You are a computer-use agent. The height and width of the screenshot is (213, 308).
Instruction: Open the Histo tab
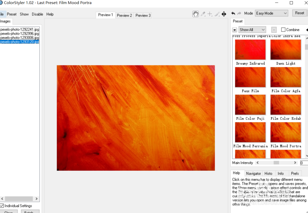tap(268, 173)
